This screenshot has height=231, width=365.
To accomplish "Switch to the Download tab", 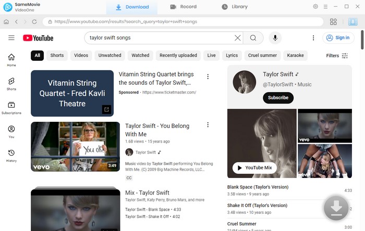I will 132,7.
